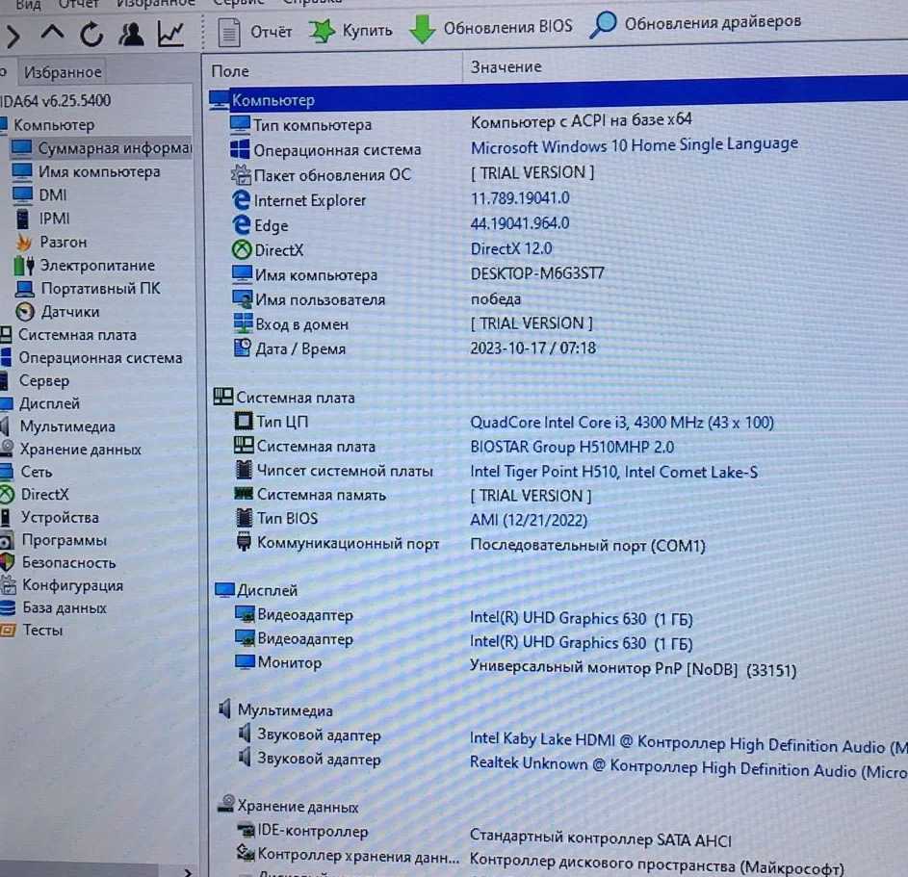Click Intel Kaby Lake HDMI audio link

[x=688, y=742]
